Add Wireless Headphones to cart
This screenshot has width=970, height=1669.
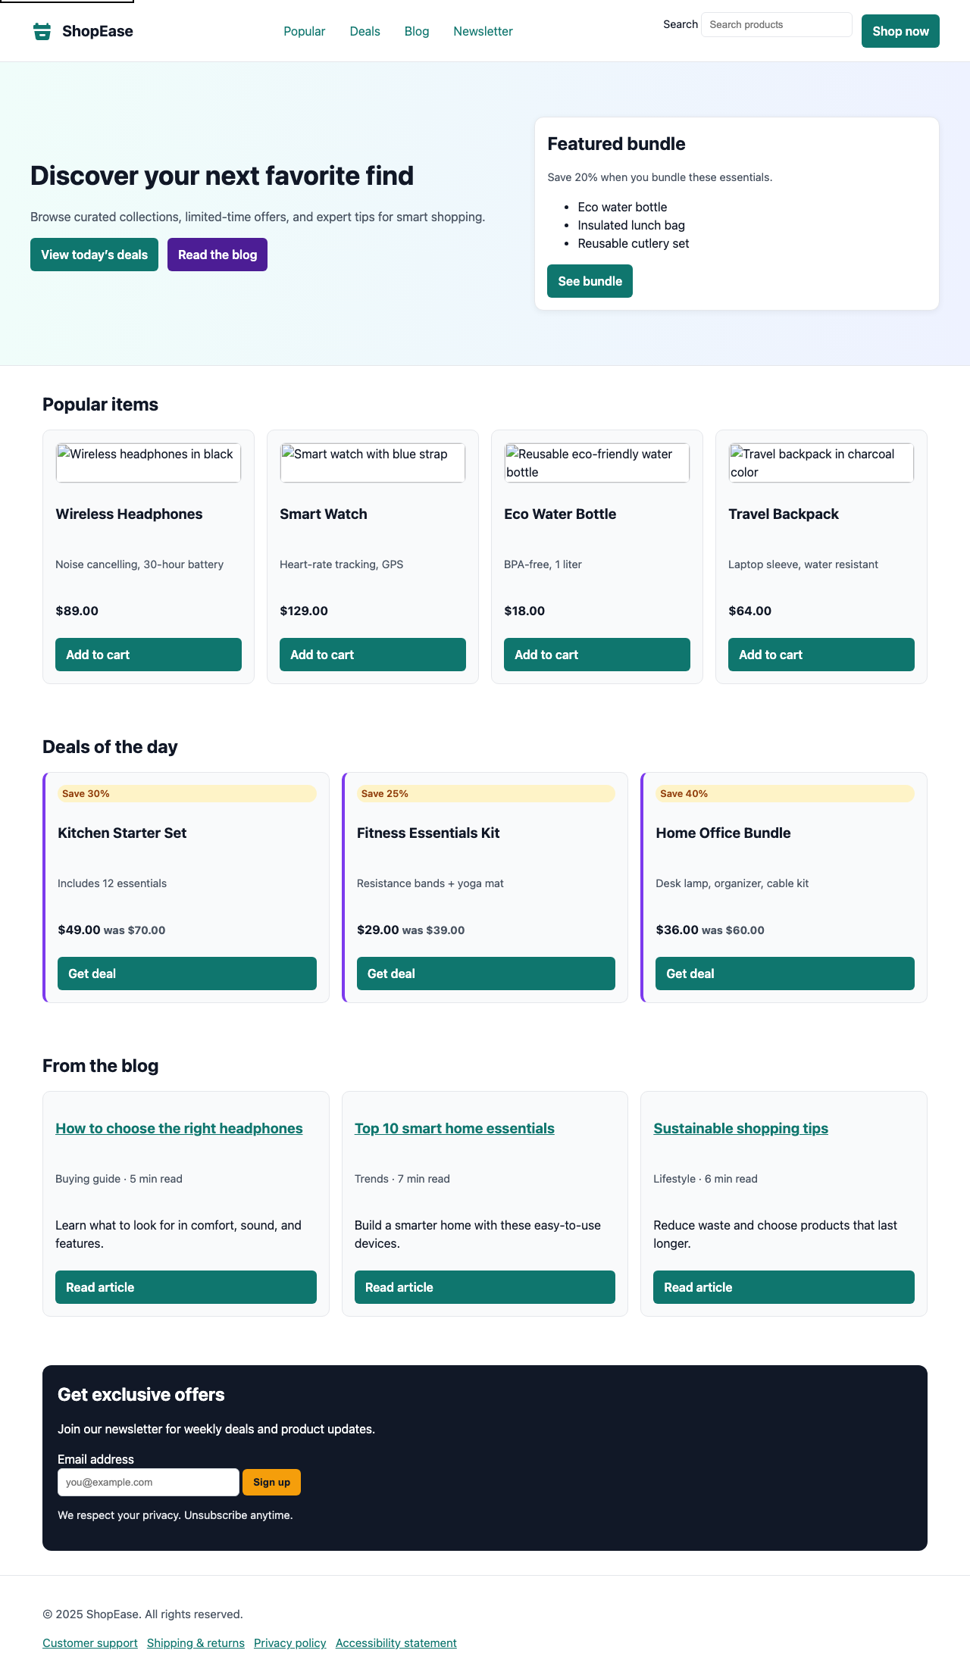[x=148, y=654]
